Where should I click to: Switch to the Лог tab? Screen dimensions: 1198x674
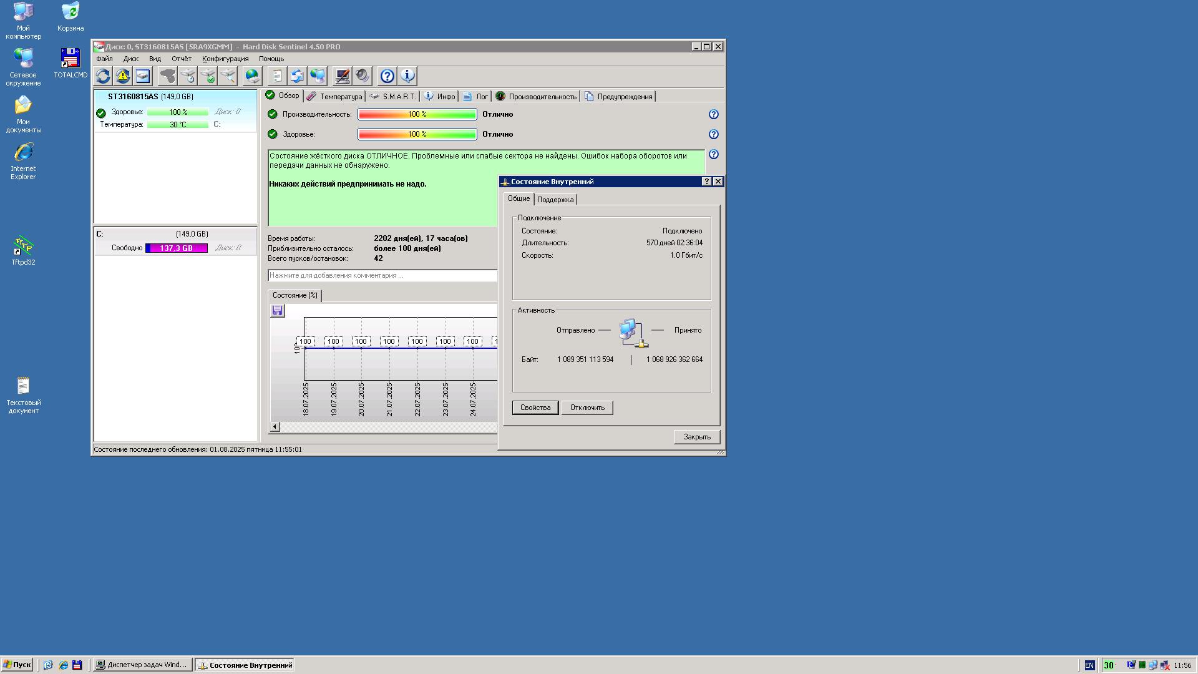pyautogui.click(x=475, y=96)
